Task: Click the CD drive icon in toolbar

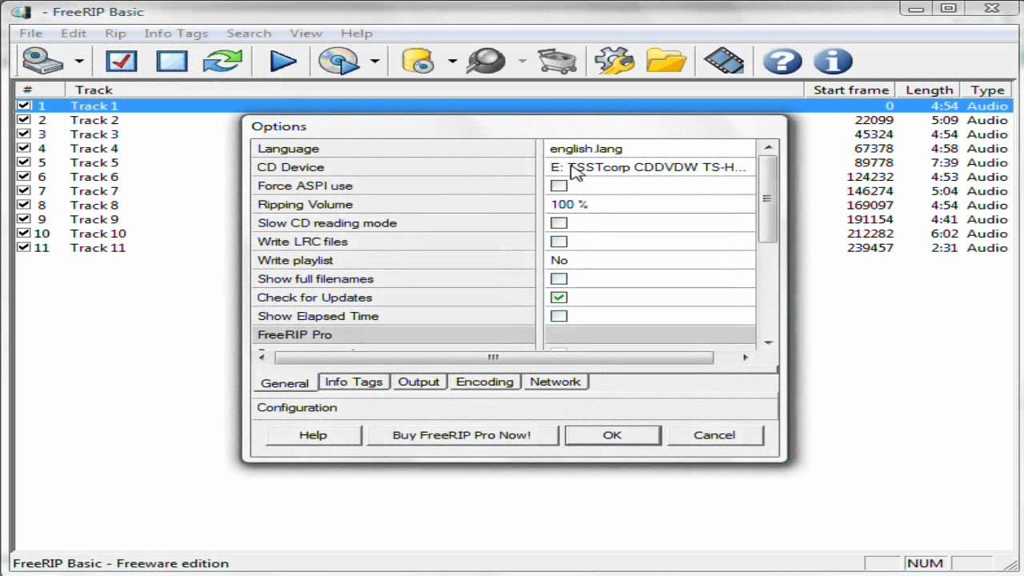Action: point(42,62)
